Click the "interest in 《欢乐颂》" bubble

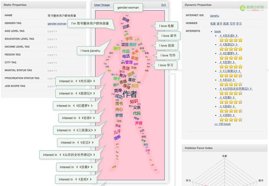click(78, 81)
